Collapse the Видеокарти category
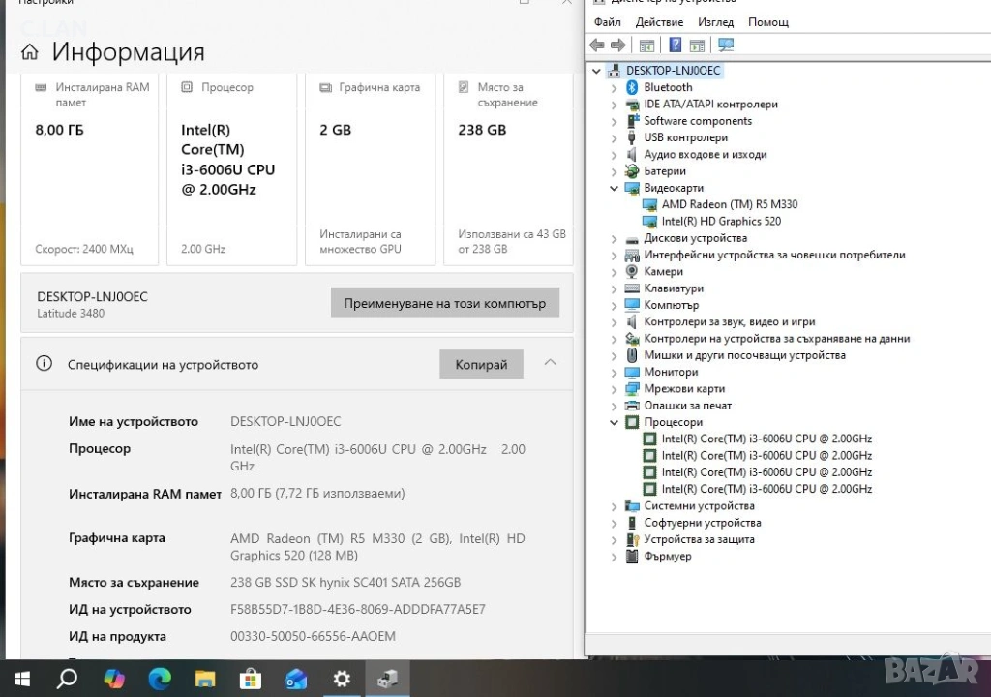This screenshot has width=991, height=697. [x=614, y=189]
